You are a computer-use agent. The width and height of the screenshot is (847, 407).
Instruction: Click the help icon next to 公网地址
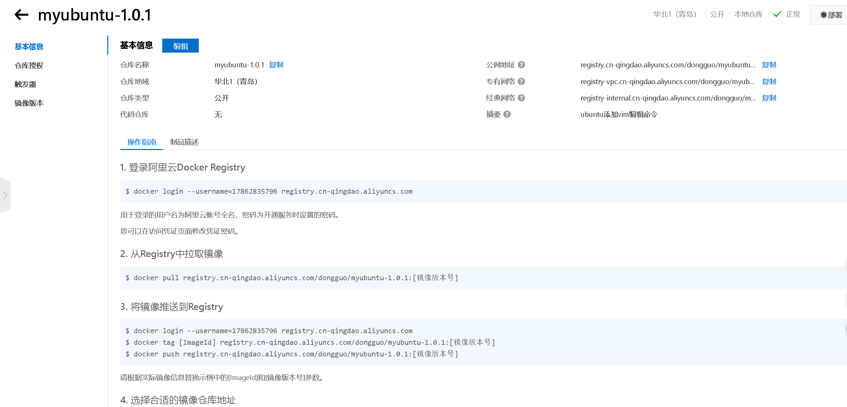pos(522,65)
